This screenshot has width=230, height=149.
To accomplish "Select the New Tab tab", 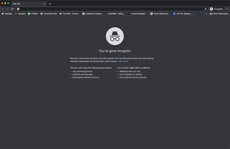I will point(29,4).
